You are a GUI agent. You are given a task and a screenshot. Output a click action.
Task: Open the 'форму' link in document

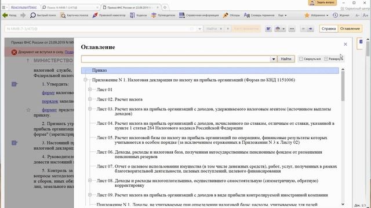pyautogui.click(x=48, y=93)
